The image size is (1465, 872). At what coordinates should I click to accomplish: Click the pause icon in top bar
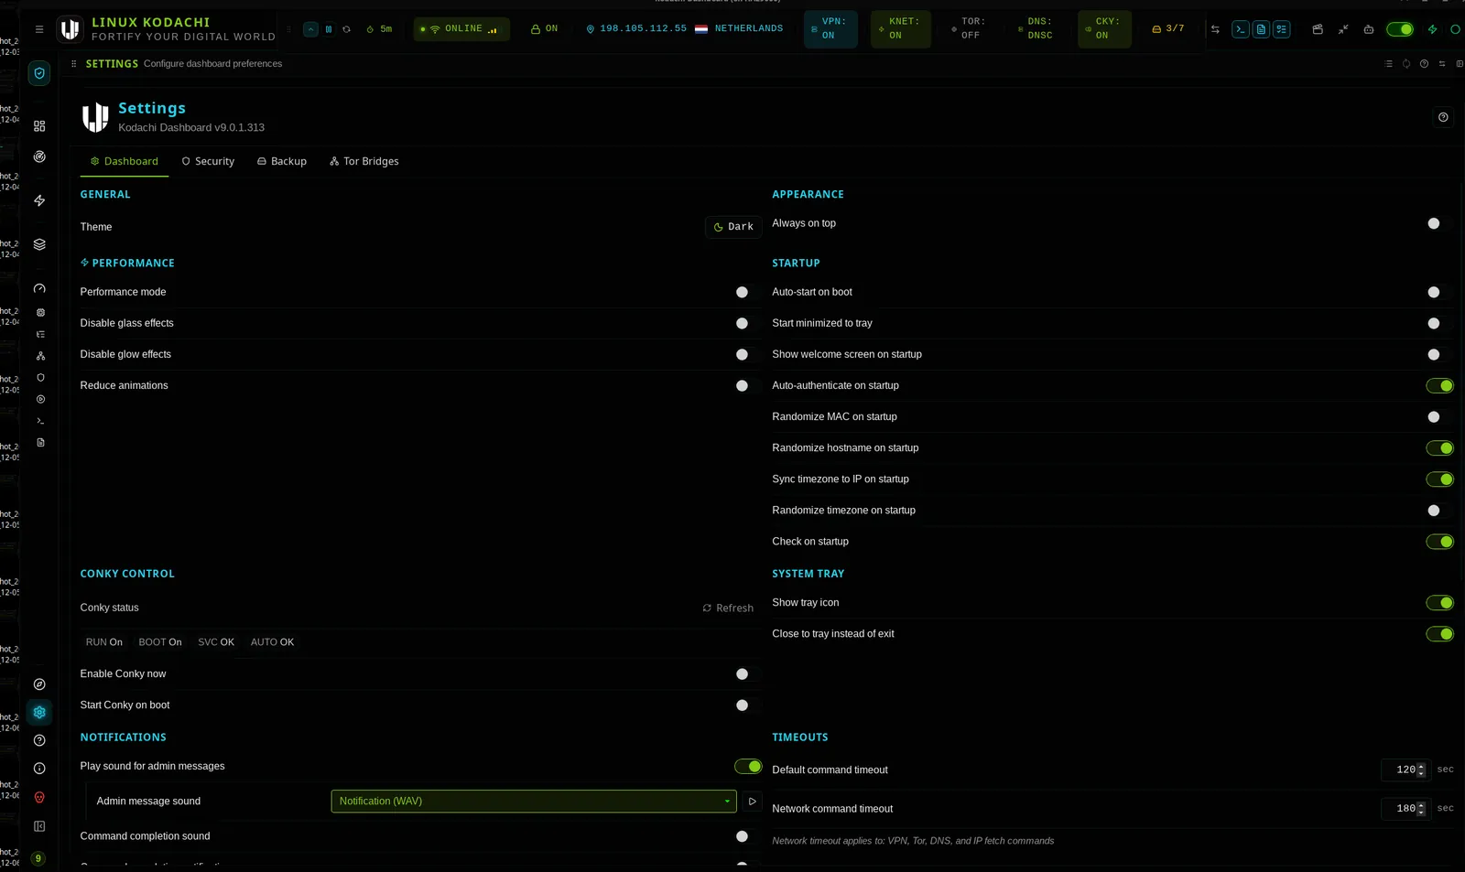point(329,29)
